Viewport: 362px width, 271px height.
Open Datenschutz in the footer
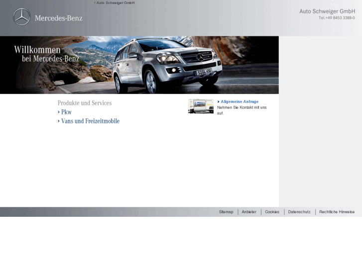(x=299, y=212)
